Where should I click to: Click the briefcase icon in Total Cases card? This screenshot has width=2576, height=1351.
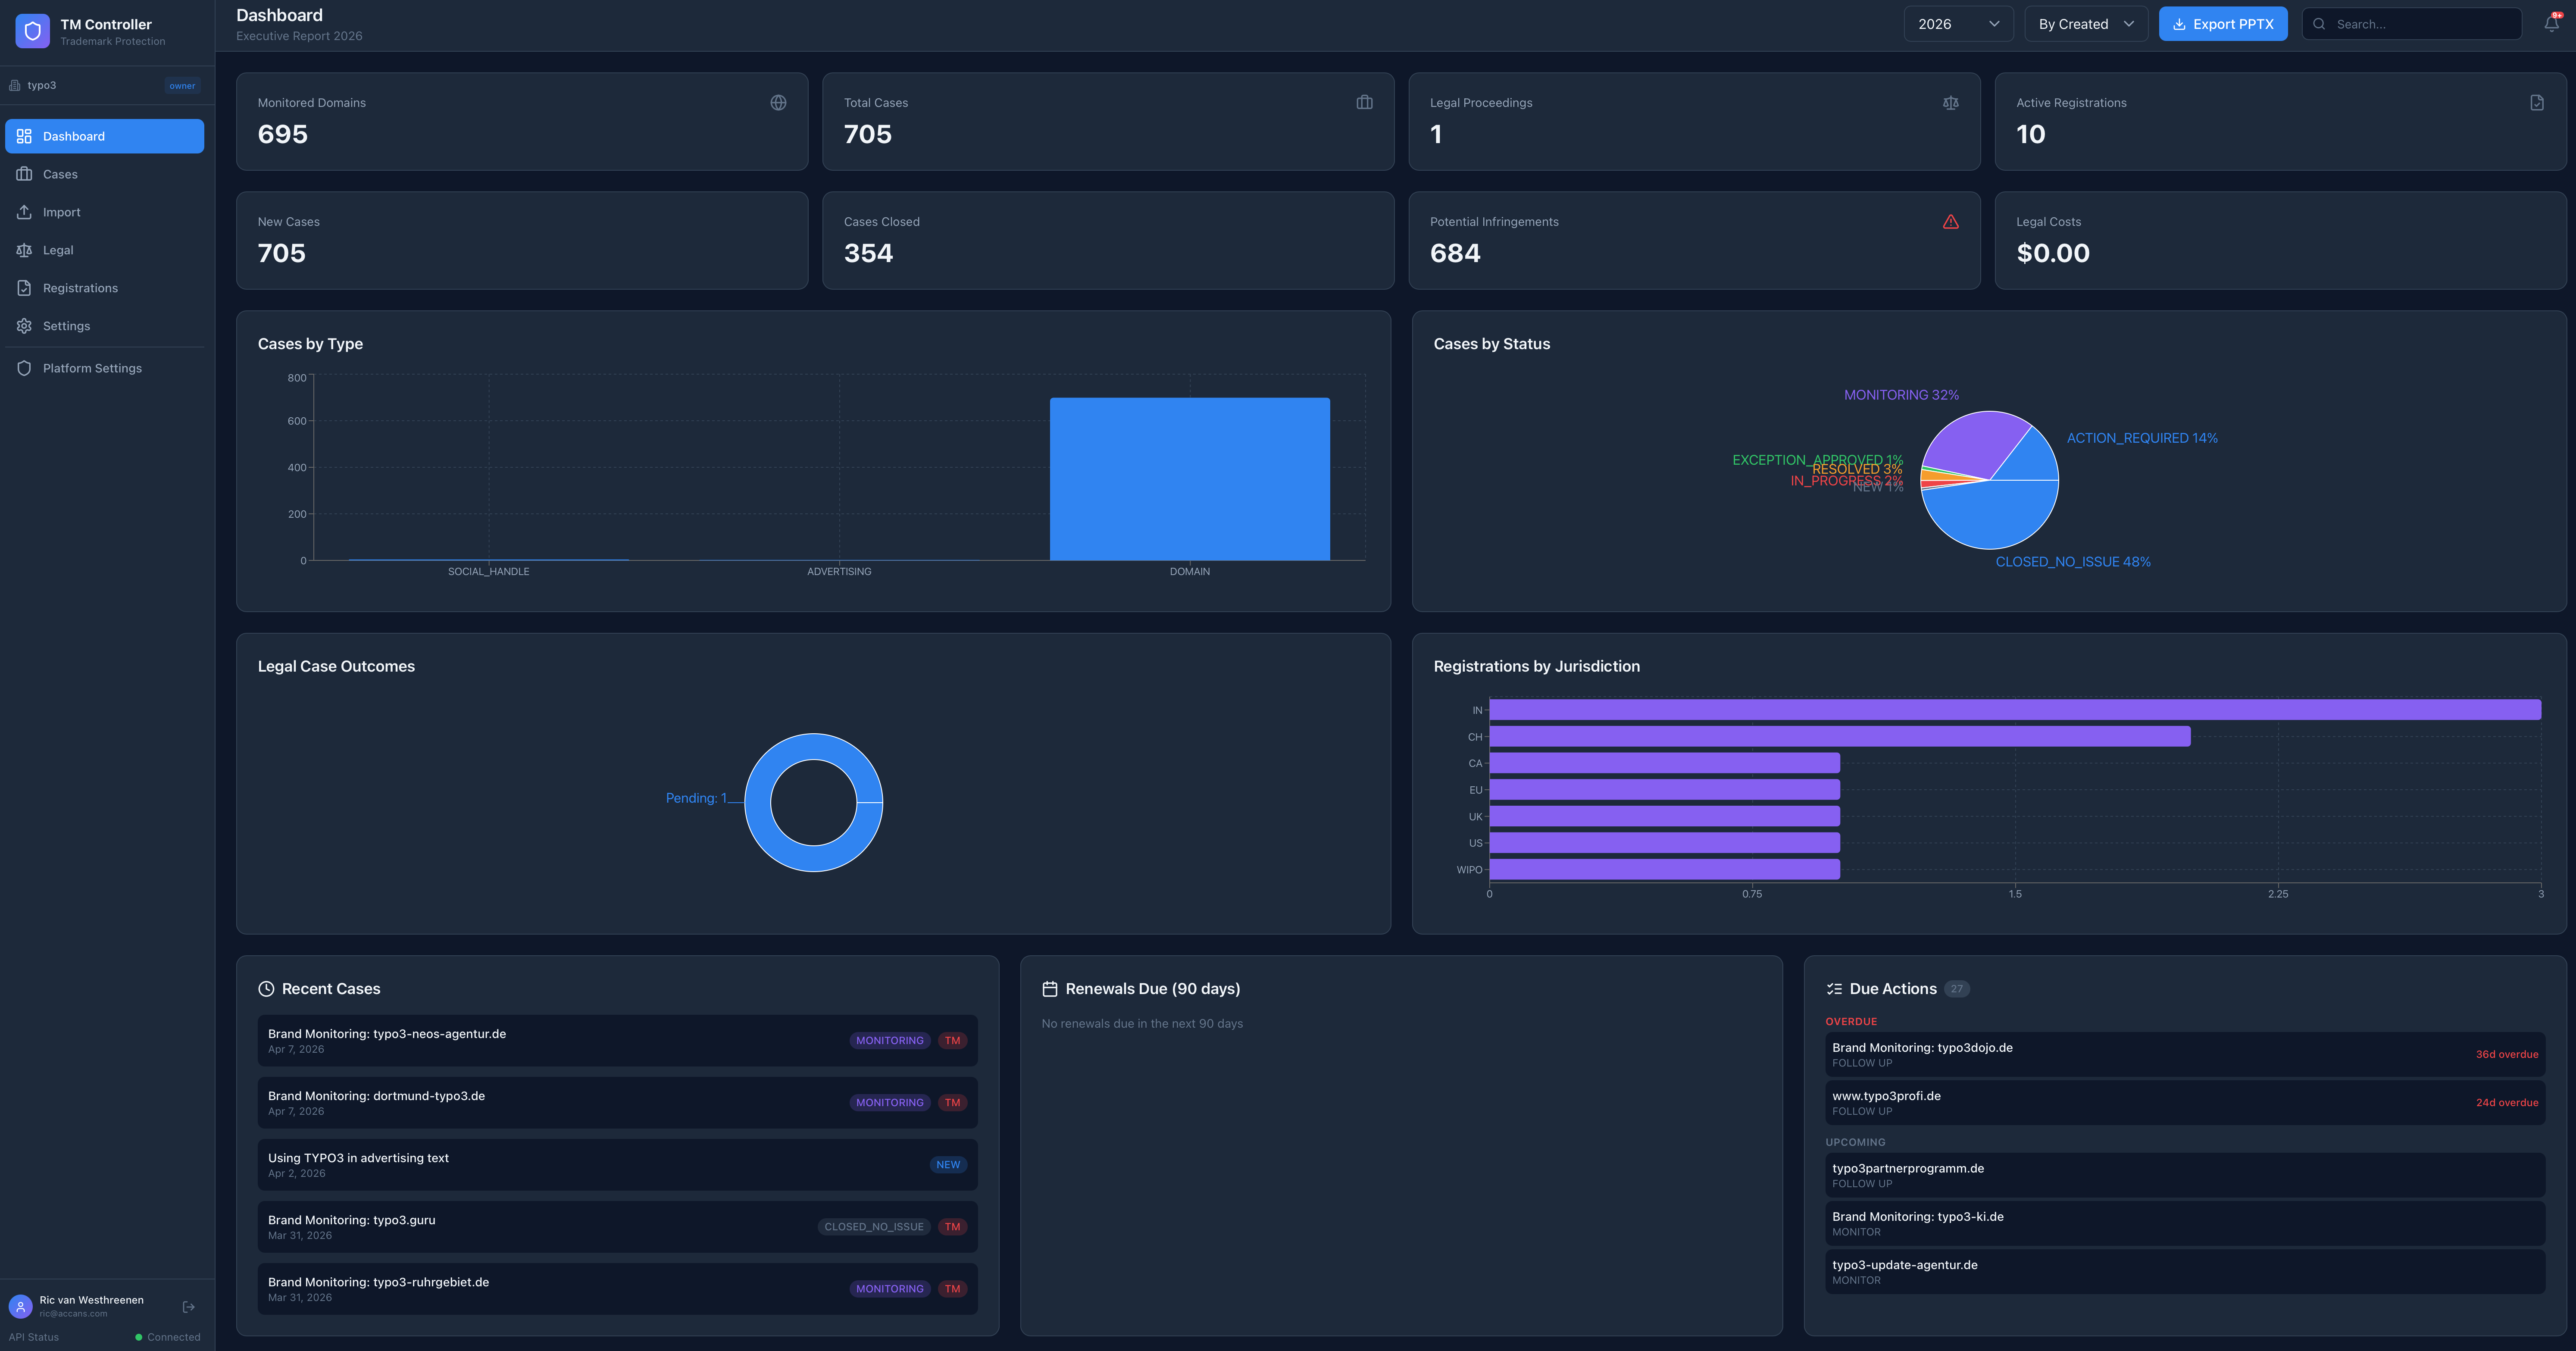(1364, 103)
